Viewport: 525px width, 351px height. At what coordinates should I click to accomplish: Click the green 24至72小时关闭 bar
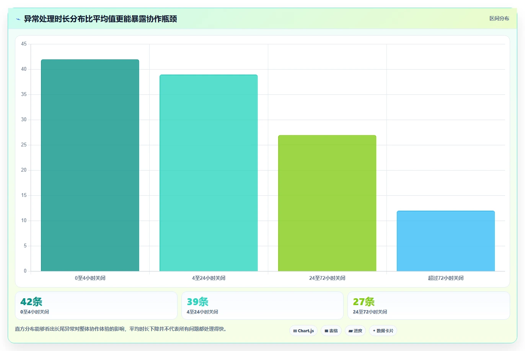tap(327, 203)
